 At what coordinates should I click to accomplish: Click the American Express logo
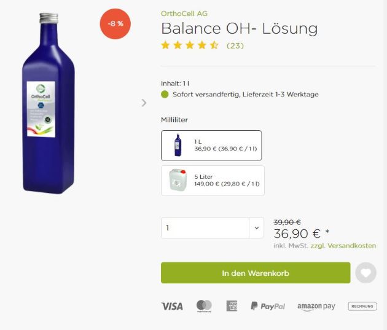click(x=232, y=306)
